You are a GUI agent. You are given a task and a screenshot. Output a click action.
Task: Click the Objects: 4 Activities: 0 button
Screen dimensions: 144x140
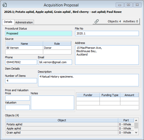pos(116,21)
